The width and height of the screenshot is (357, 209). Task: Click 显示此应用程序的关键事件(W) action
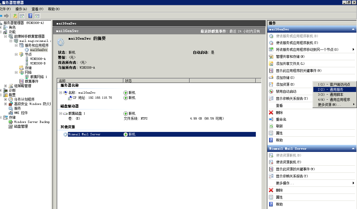click(x=298, y=71)
